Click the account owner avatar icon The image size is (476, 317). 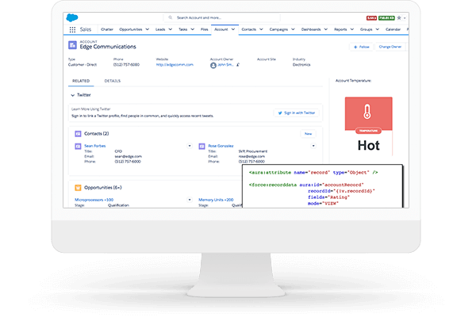pos(213,65)
